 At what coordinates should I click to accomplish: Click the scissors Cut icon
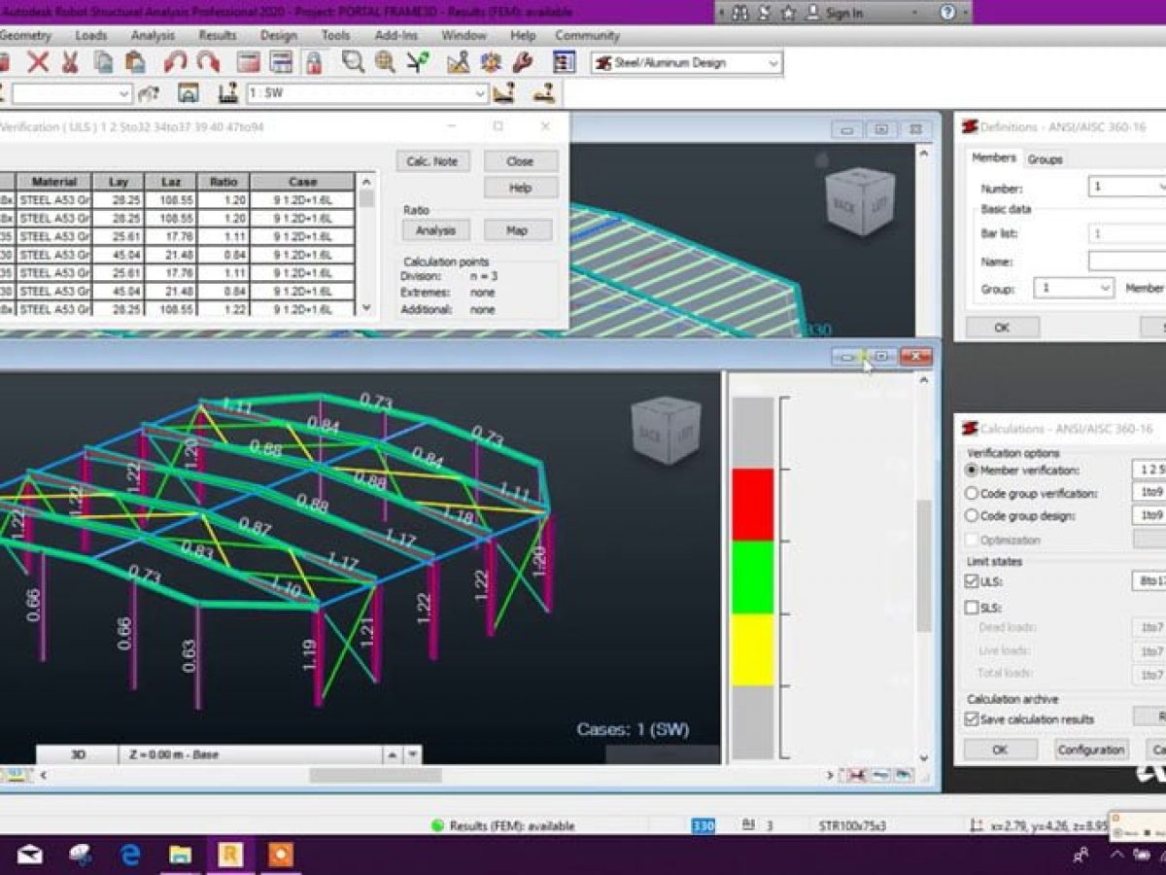point(70,63)
